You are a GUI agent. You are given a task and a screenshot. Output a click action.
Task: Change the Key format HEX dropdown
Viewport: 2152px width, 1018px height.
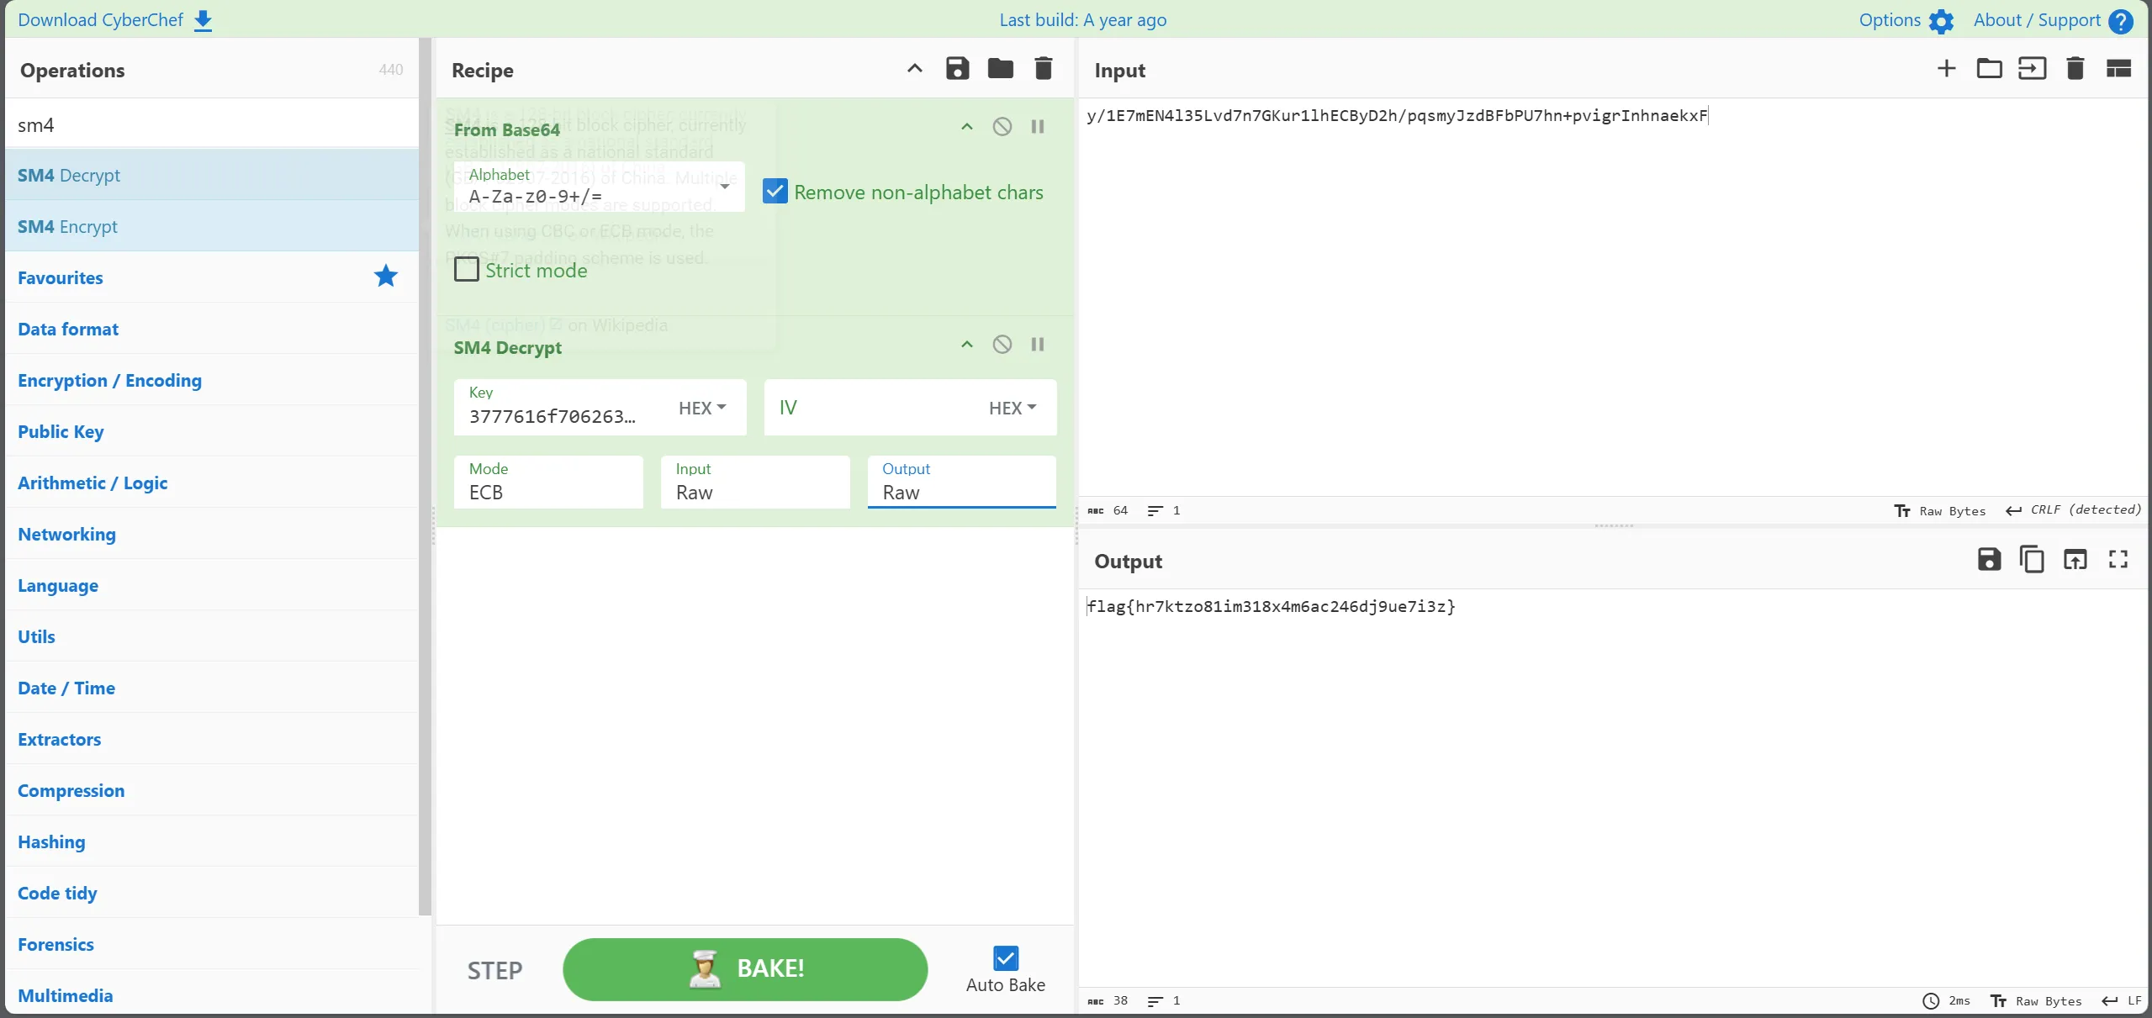click(x=701, y=408)
